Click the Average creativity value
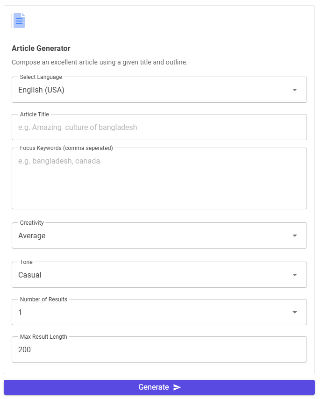The image size is (321, 399). coord(32,236)
